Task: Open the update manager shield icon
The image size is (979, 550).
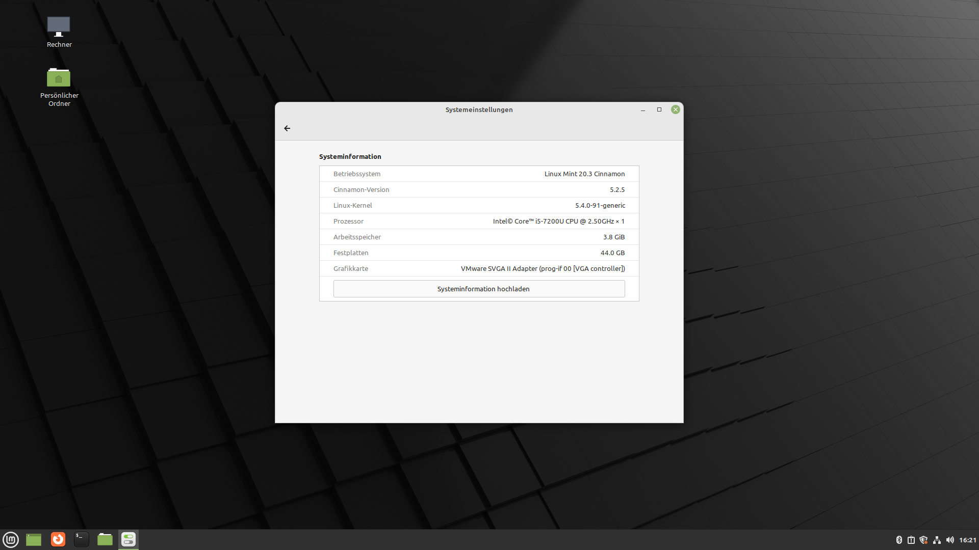Action: (923, 540)
